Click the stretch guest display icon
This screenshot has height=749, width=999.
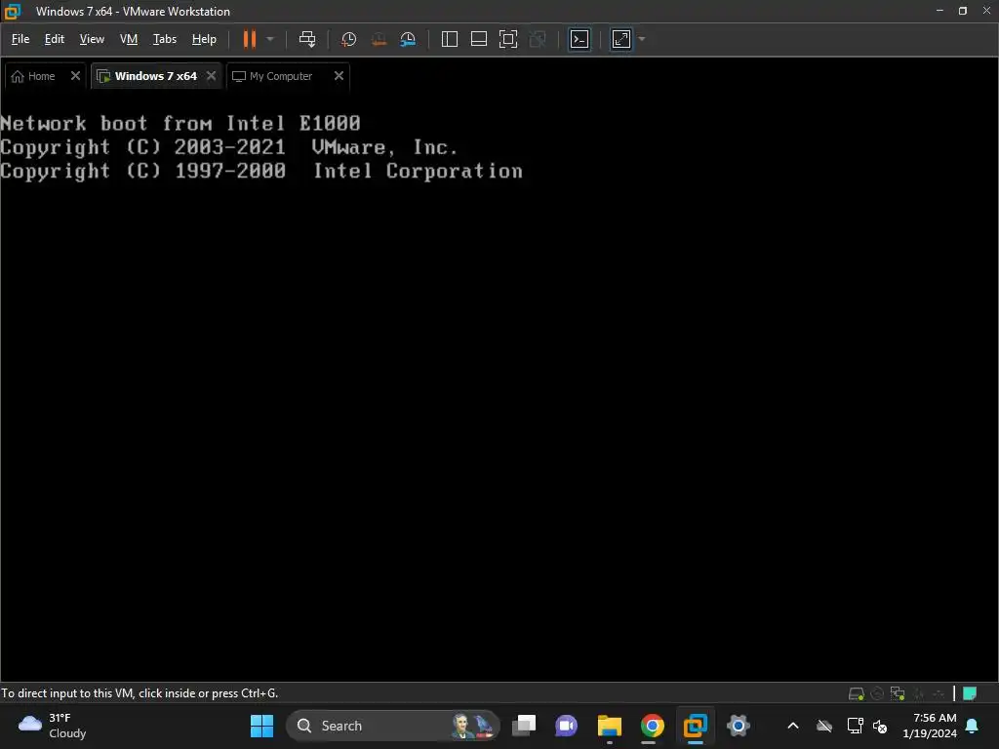click(621, 39)
